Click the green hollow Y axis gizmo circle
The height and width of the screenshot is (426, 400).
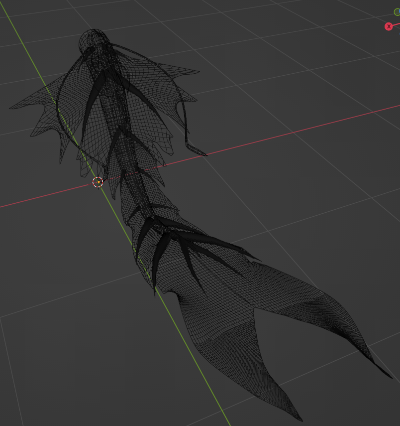click(x=397, y=12)
